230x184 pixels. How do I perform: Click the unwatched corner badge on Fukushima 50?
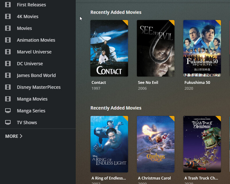219,22
